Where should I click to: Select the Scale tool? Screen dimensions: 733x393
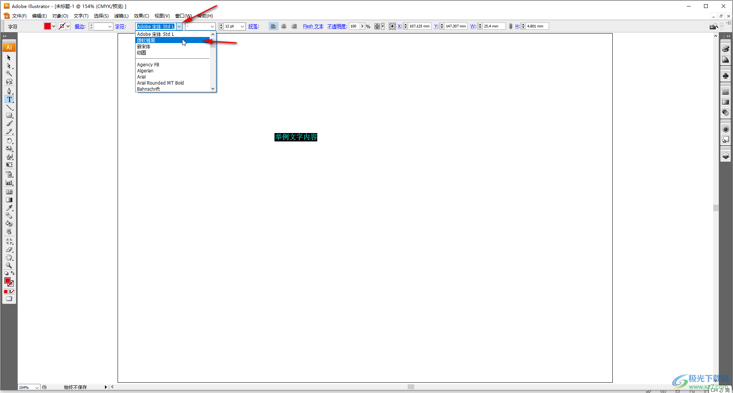pos(9,149)
